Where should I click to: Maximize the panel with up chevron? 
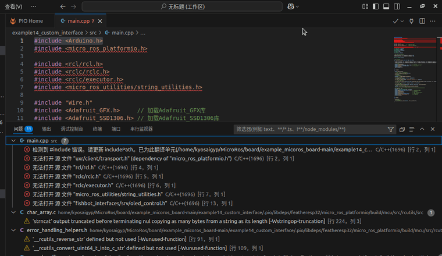pyautogui.click(x=422, y=129)
